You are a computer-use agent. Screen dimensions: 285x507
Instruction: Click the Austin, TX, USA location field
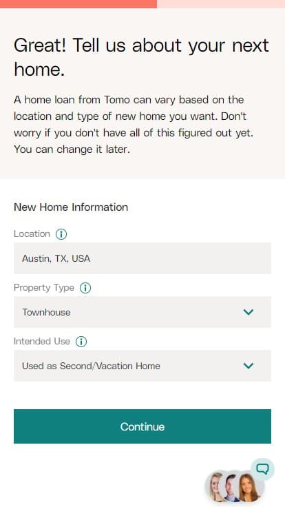(142, 258)
